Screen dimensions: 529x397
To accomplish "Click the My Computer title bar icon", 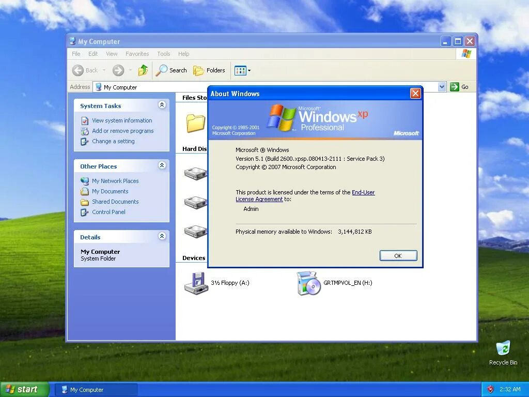I will (x=72, y=41).
